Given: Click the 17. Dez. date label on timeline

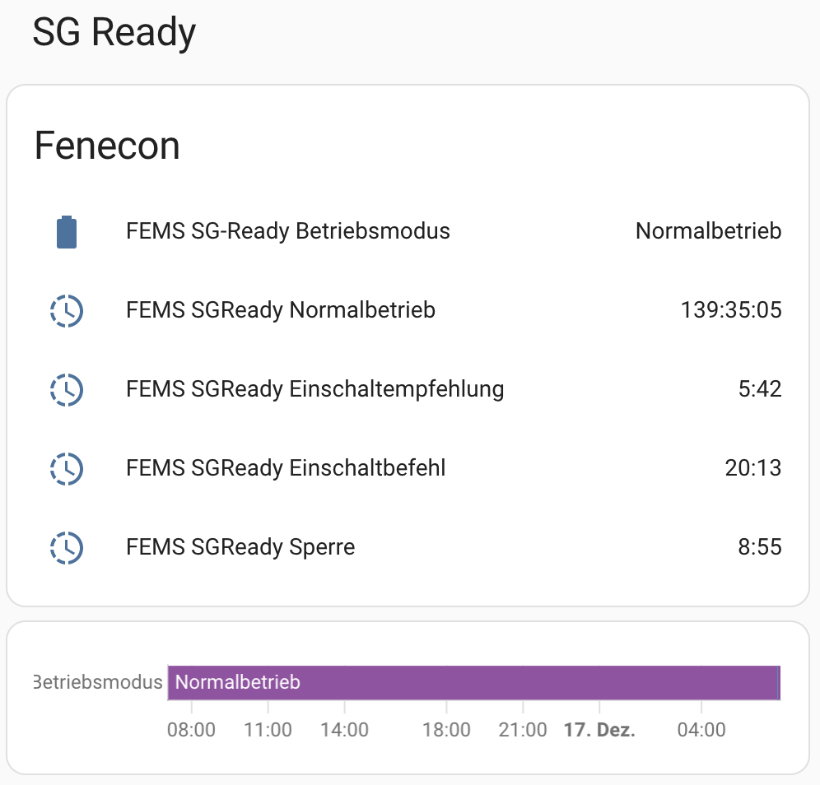Looking at the screenshot, I should (x=599, y=730).
